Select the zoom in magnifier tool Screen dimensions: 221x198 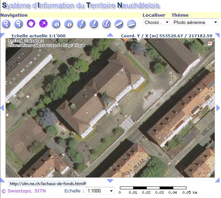(6, 24)
